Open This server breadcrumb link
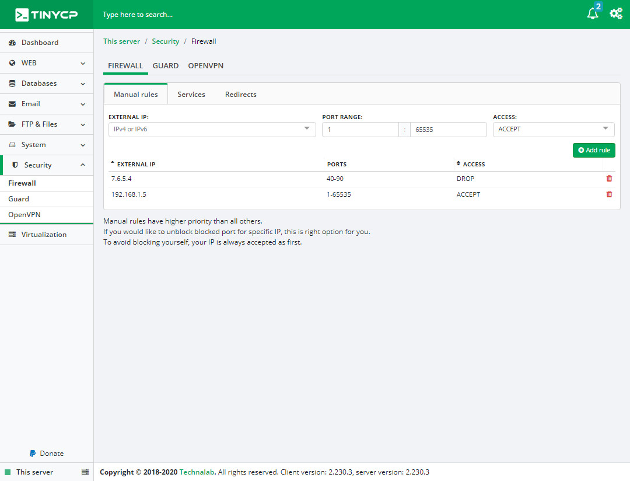Viewport: 630px width, 481px height. pyautogui.click(x=122, y=41)
